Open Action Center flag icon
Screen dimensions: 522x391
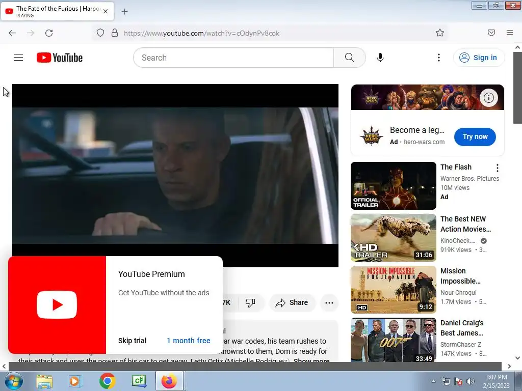tap(458, 382)
